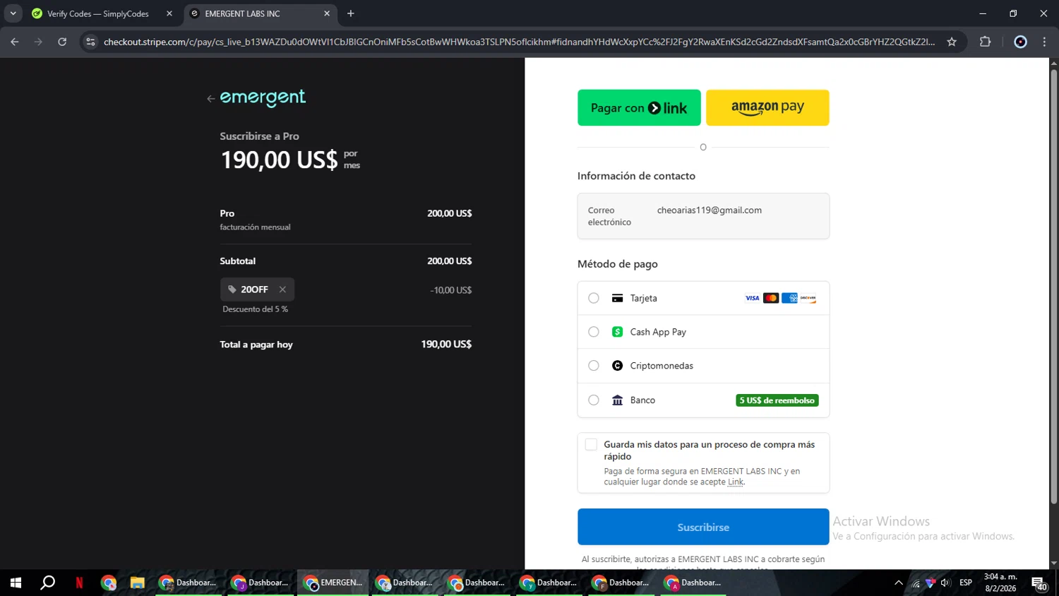The width and height of the screenshot is (1059, 596).
Task: Click the Cash App green icon
Action: point(617,332)
